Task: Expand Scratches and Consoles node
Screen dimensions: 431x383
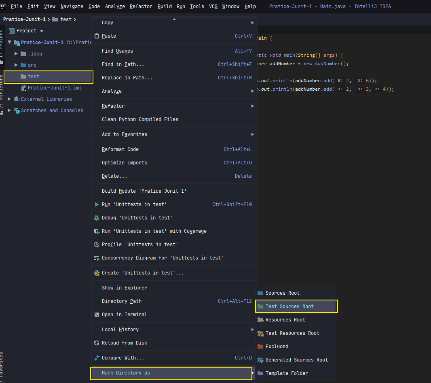Action: click(9, 111)
